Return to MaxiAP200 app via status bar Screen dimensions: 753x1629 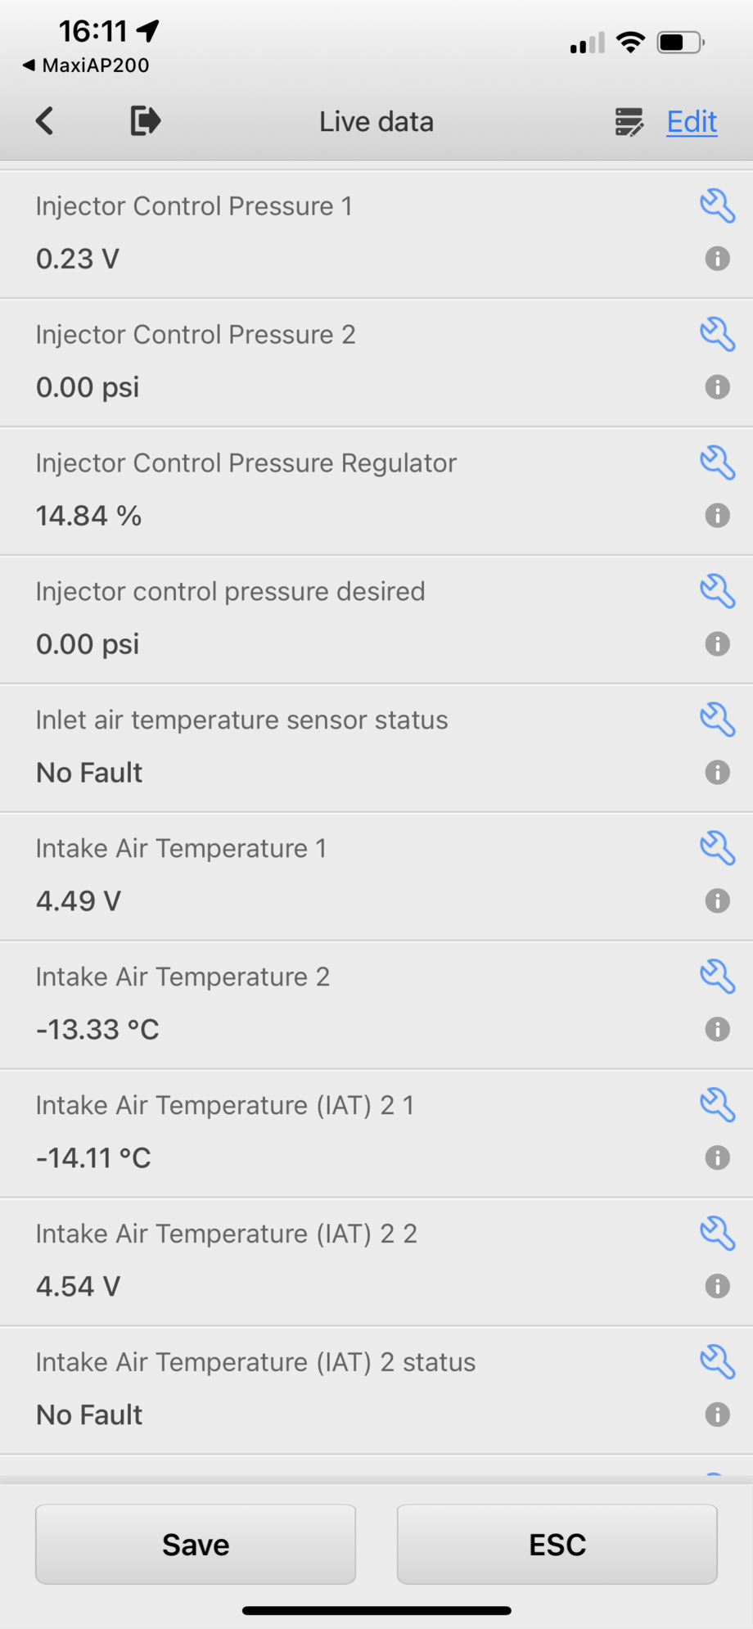(86, 65)
